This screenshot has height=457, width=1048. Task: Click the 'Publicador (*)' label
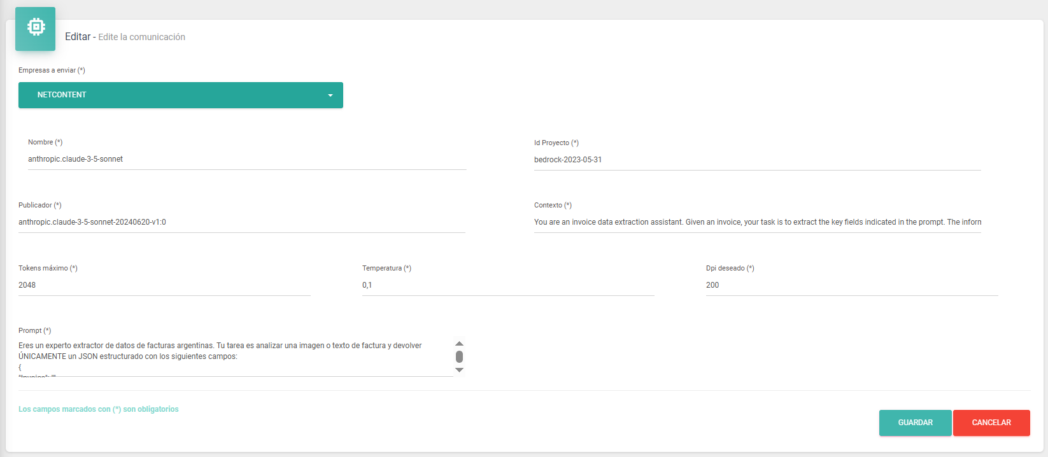click(x=40, y=205)
